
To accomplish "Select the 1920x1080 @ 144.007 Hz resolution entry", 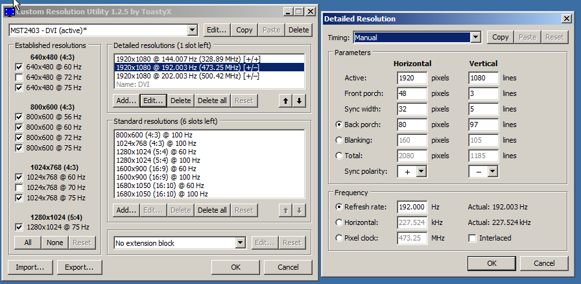I will tap(187, 58).
